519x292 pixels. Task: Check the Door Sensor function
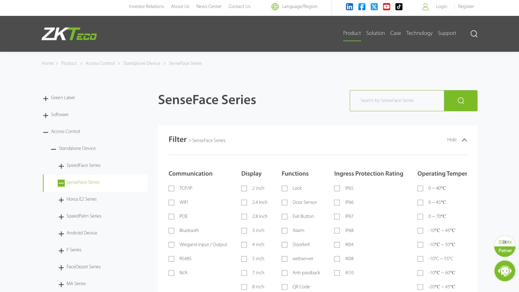click(x=285, y=203)
